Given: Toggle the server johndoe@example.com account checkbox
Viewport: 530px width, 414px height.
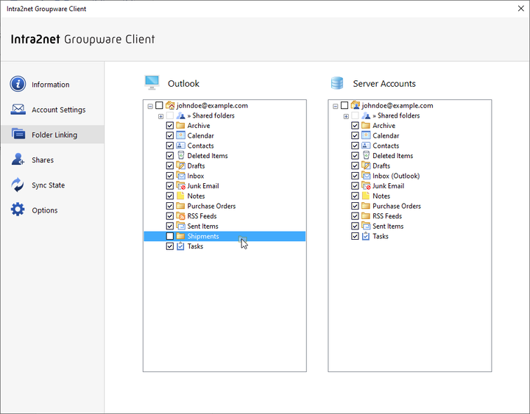Looking at the screenshot, I should 344,105.
